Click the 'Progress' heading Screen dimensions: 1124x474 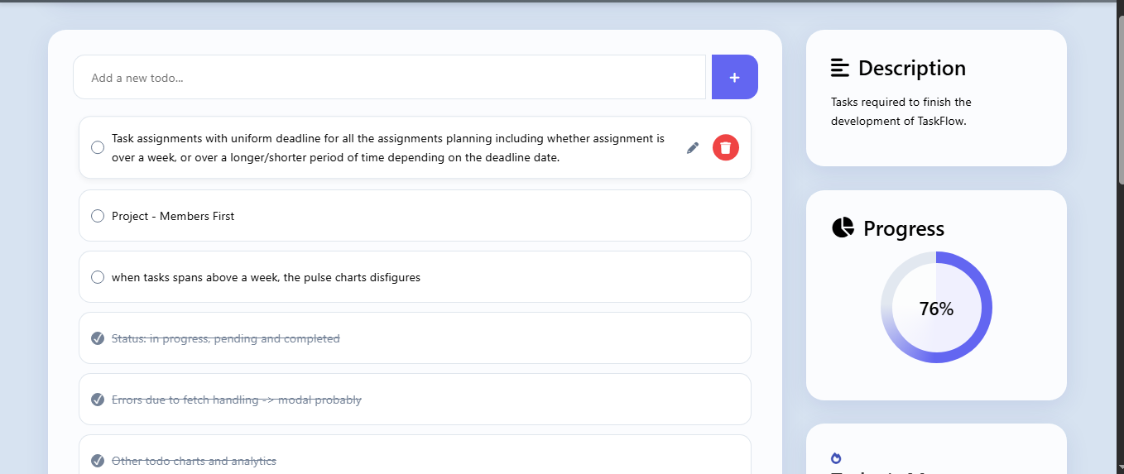coord(904,228)
